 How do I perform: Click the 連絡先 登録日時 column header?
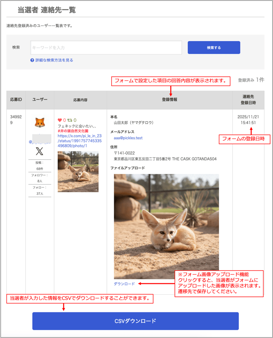point(248,100)
